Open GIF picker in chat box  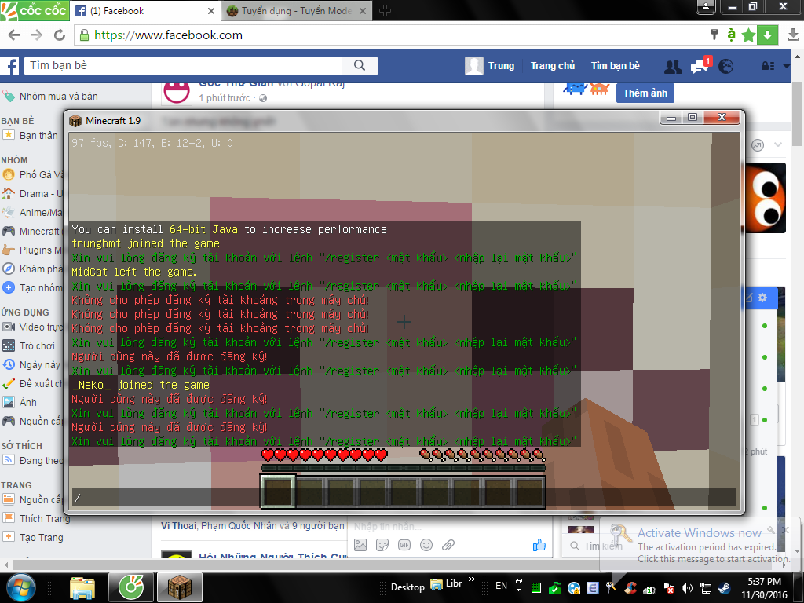(404, 545)
